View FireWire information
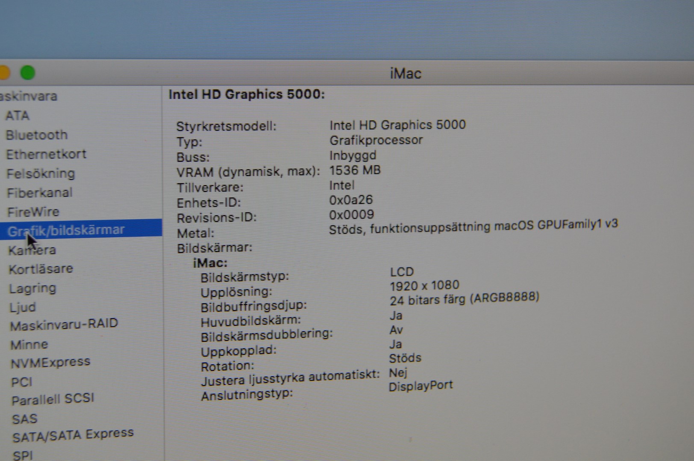 pyautogui.click(x=33, y=212)
